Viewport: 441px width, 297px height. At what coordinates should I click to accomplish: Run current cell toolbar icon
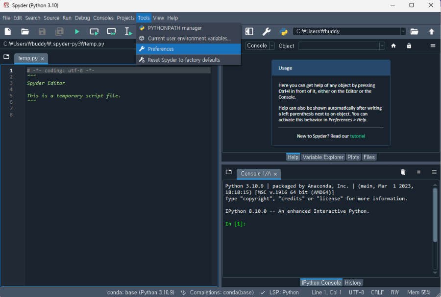(x=94, y=32)
